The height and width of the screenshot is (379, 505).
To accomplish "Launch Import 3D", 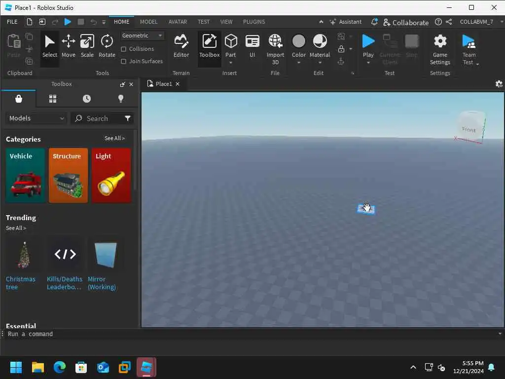I will point(275,49).
